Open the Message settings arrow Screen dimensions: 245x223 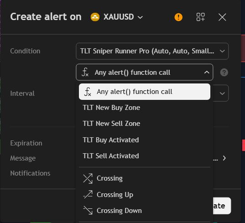pos(224,158)
